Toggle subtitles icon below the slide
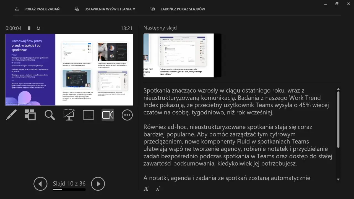 88,115
